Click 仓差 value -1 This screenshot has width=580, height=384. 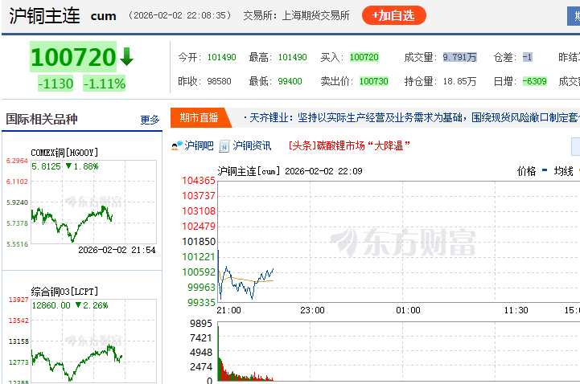click(528, 57)
